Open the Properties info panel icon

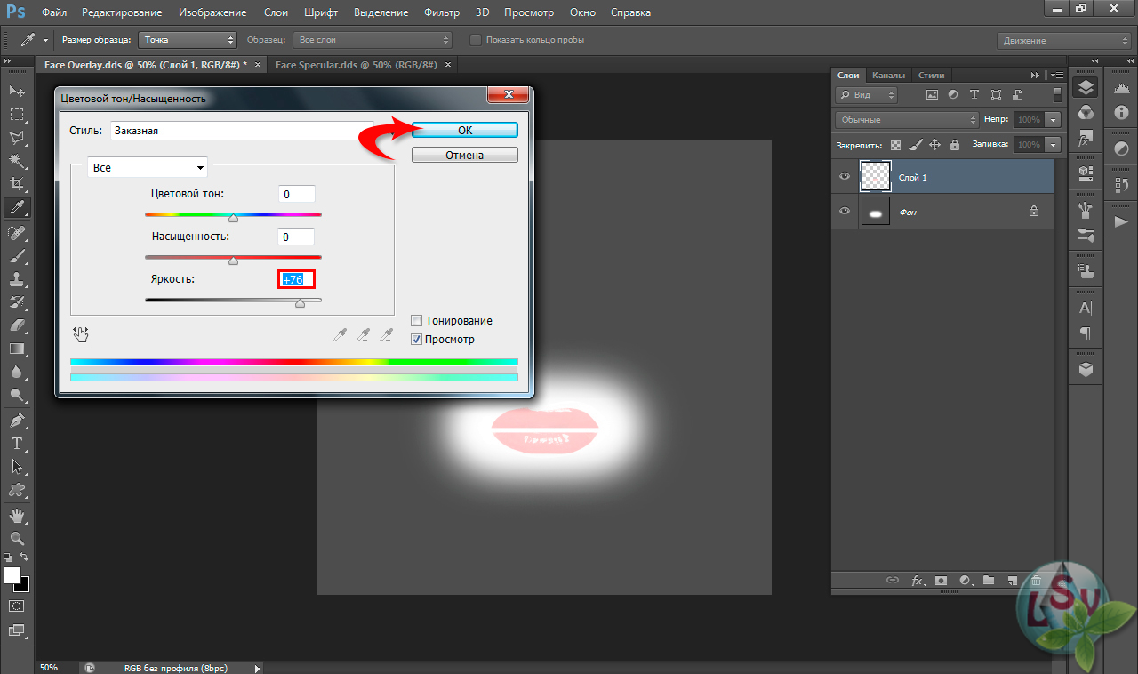pyautogui.click(x=1121, y=113)
